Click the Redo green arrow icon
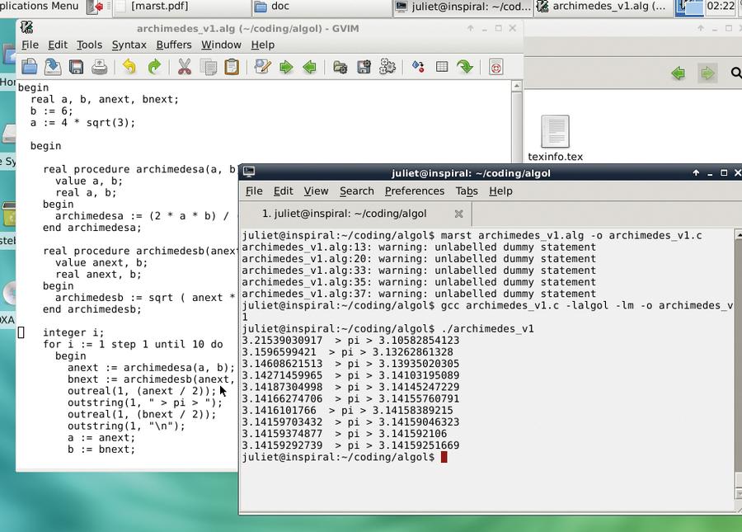The image size is (742, 532). (x=154, y=67)
